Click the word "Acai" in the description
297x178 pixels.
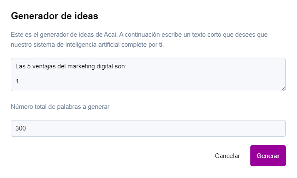coord(110,35)
